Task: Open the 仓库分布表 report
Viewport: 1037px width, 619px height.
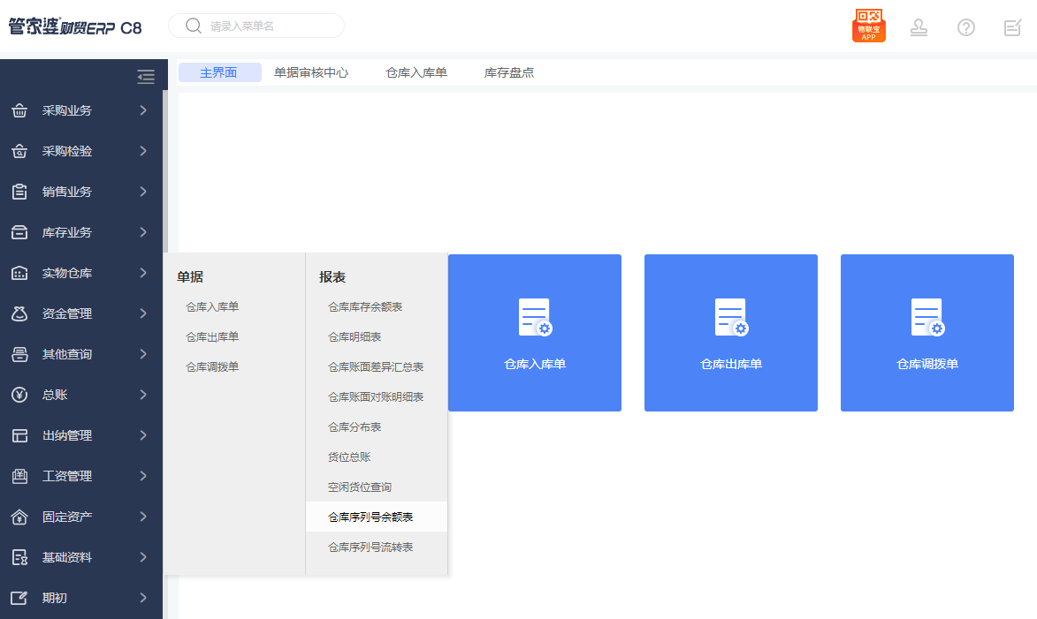Action: 355,427
